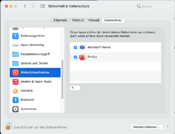175x134 pixels.
Task: Open the Firewall tab
Action: pos(94,20)
